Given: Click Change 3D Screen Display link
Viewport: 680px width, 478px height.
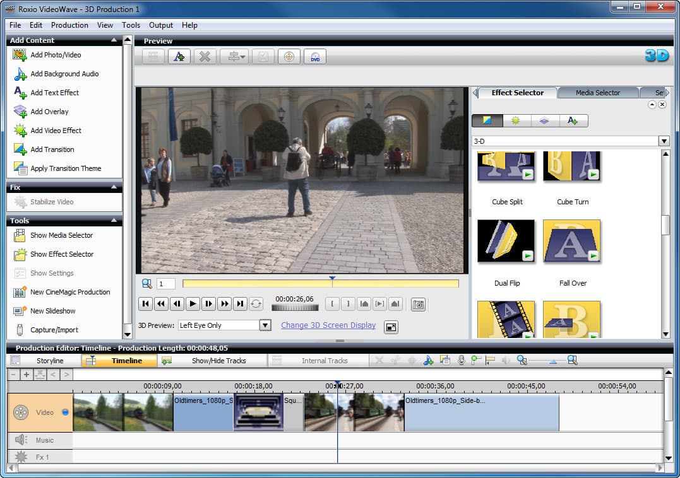Looking at the screenshot, I should click(328, 325).
